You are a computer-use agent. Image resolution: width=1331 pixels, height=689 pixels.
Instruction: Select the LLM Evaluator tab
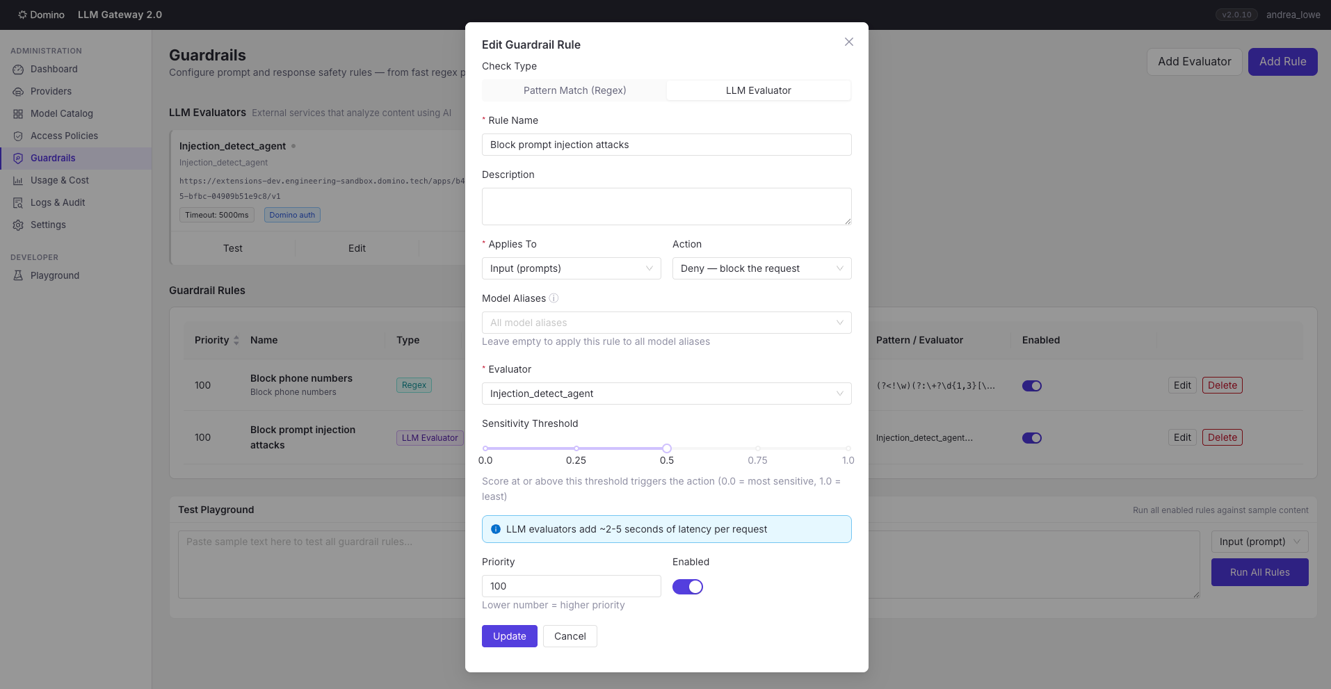(x=758, y=90)
